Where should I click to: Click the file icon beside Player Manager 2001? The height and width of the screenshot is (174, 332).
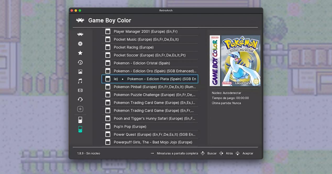108,31
